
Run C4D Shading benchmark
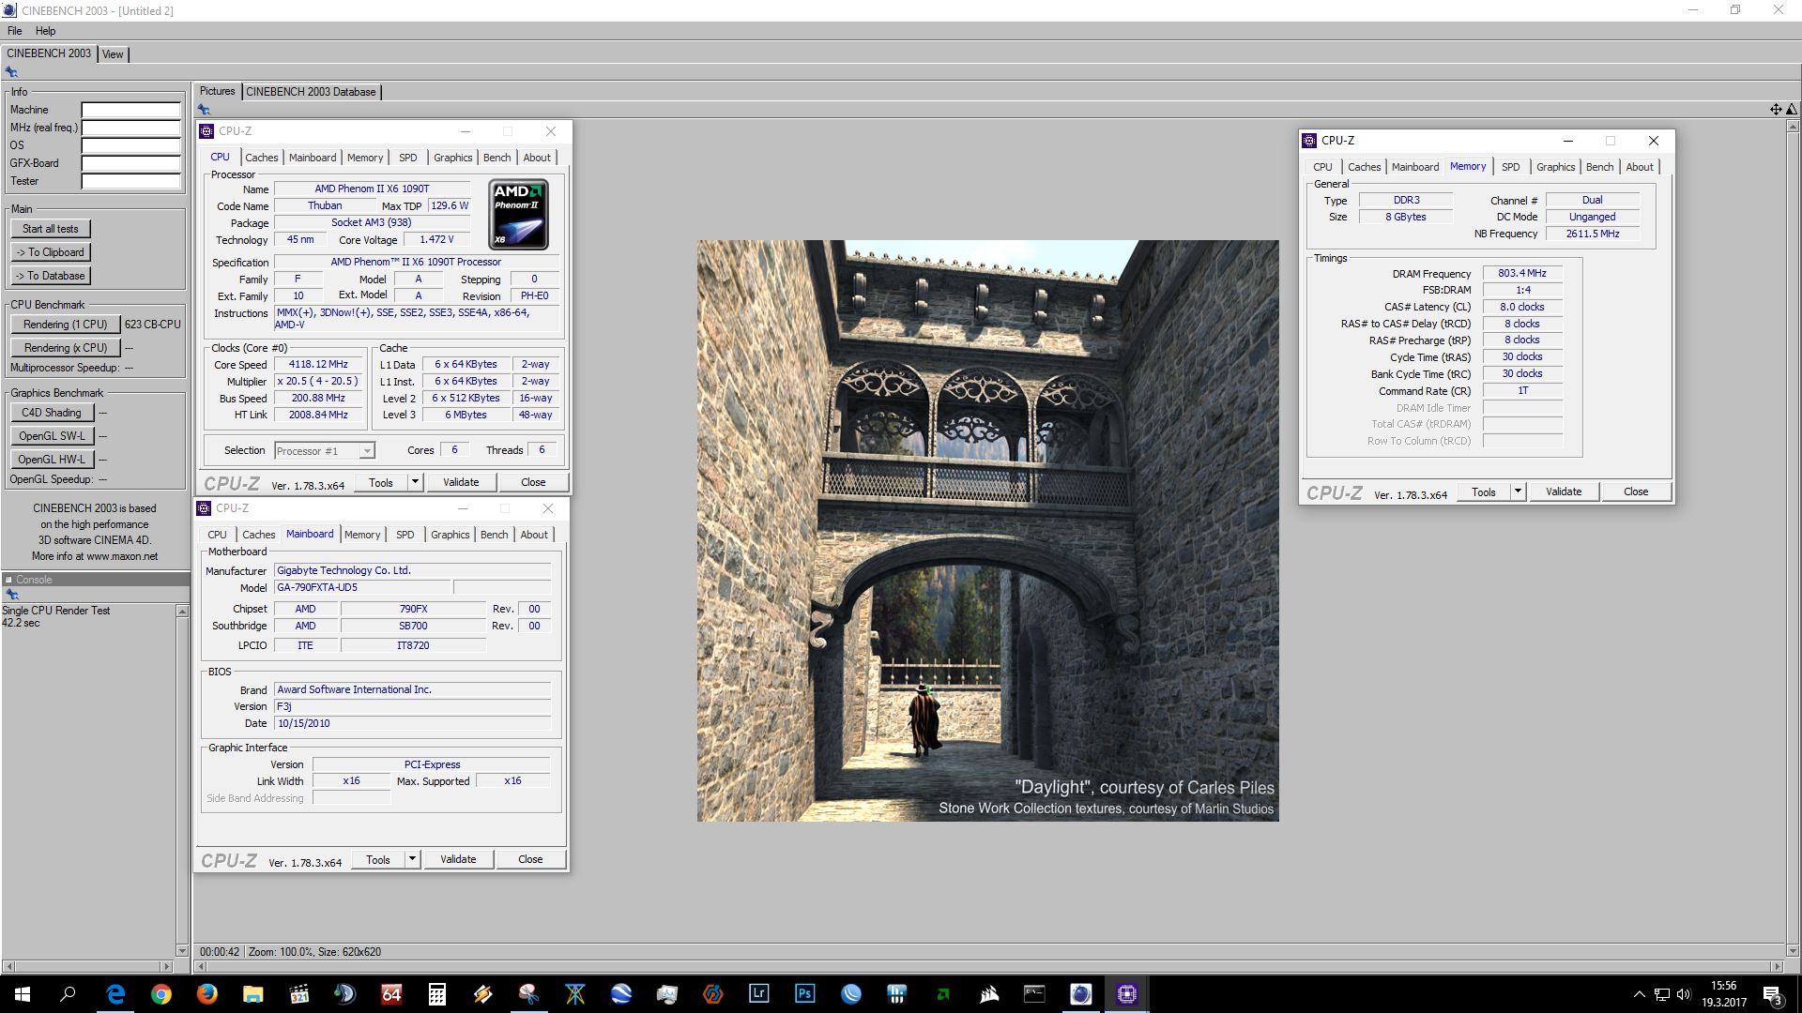tap(52, 413)
